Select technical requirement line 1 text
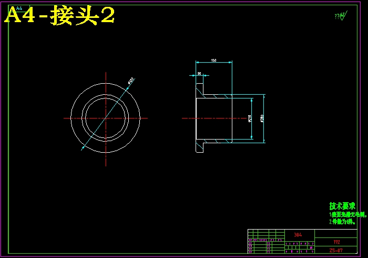 point(347,215)
